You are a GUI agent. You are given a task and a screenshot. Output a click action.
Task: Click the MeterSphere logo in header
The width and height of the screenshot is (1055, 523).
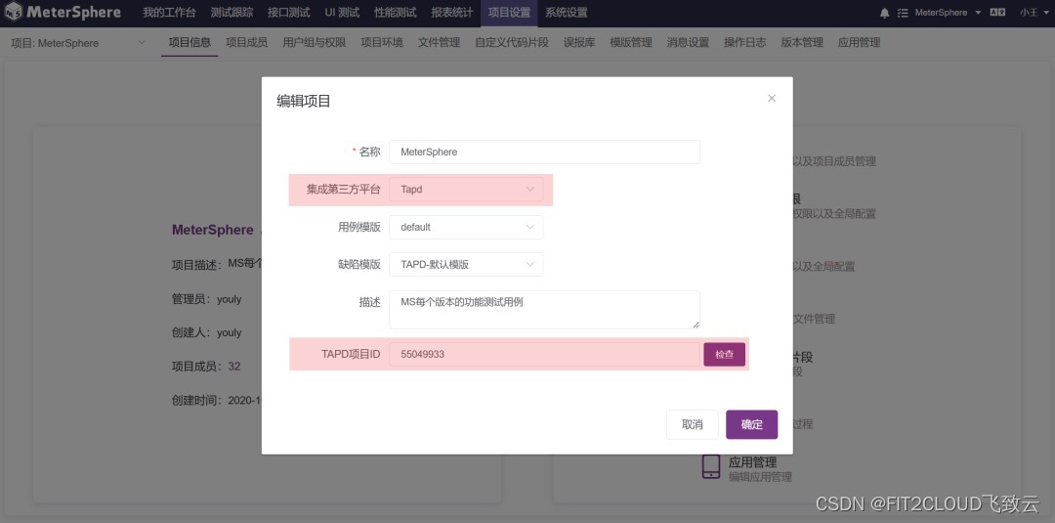pyautogui.click(x=63, y=12)
